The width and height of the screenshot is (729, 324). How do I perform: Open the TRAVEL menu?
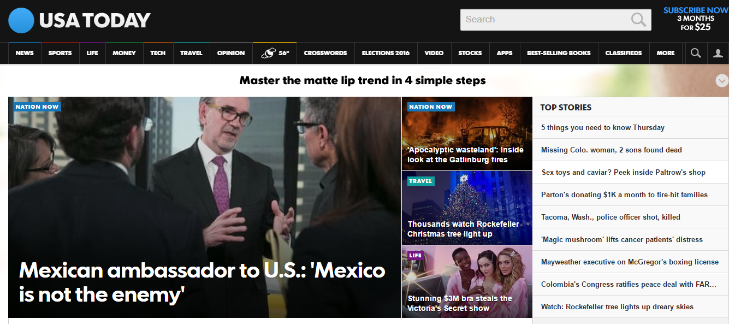[x=191, y=53]
